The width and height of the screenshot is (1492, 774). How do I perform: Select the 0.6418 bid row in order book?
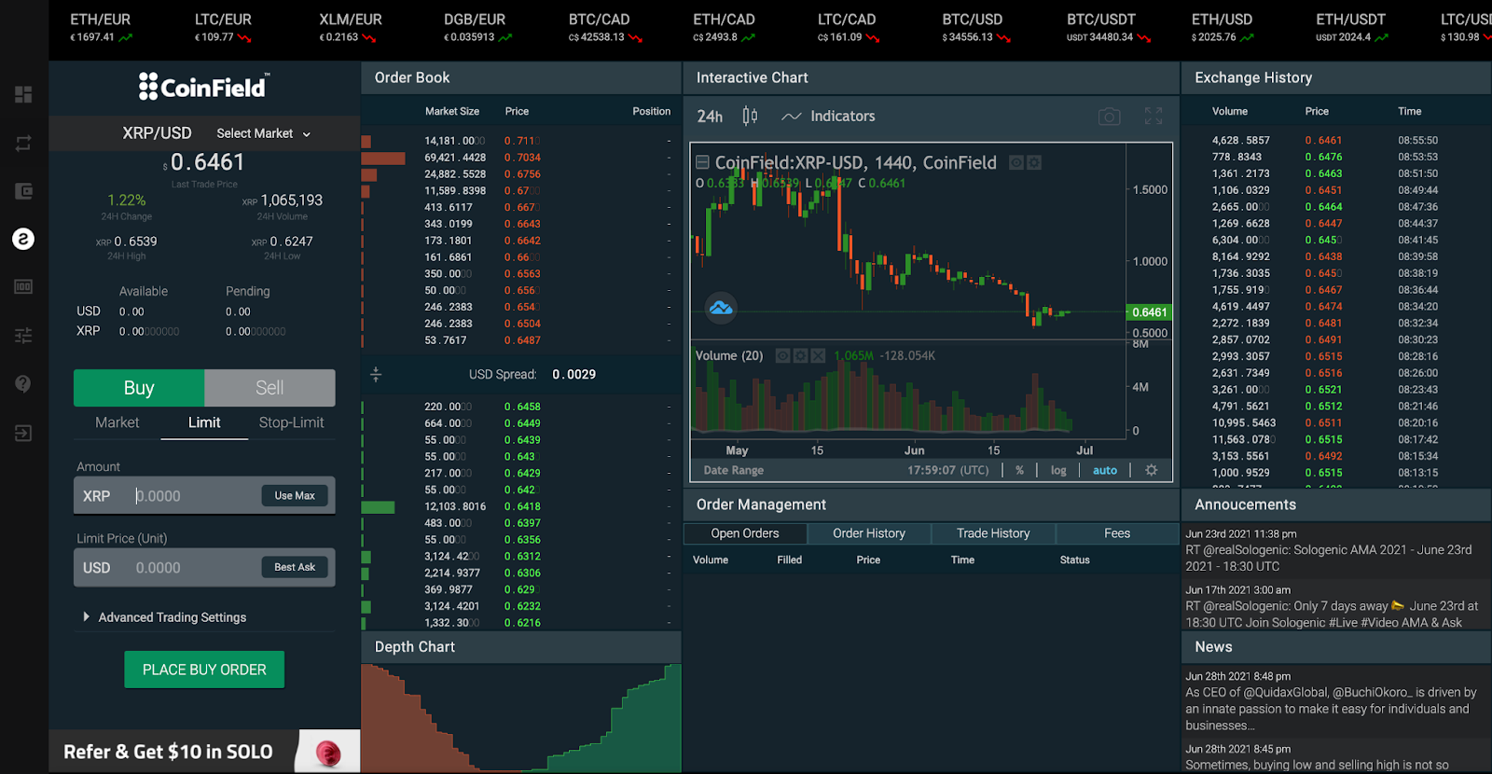[520, 506]
